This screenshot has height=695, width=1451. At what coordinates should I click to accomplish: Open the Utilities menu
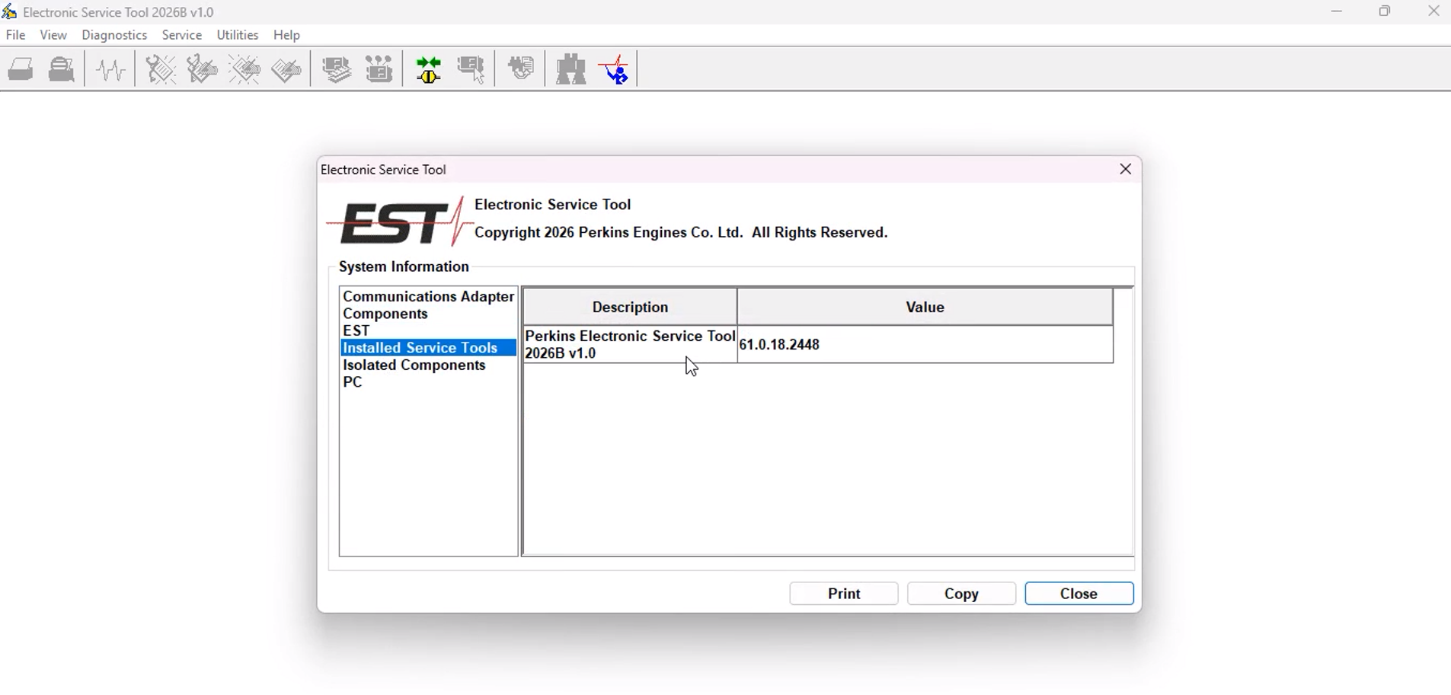click(238, 35)
